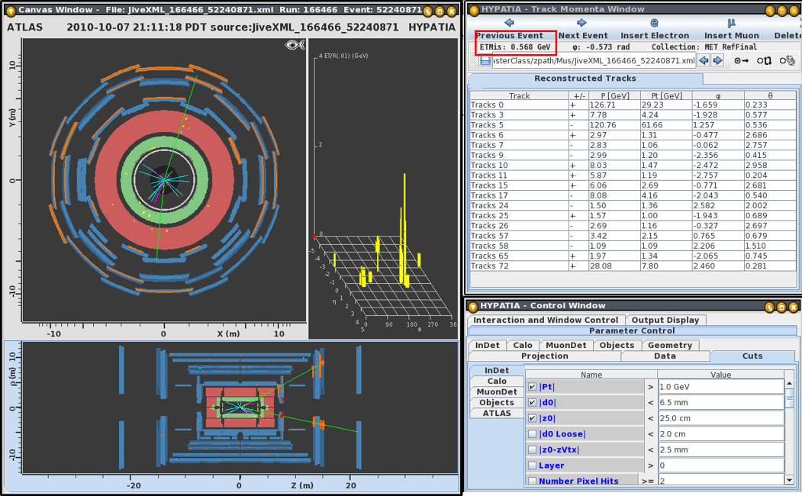Viewport: 802px width, 496px height.
Task: Enable the Layer cut checkbox
Action: [x=533, y=465]
